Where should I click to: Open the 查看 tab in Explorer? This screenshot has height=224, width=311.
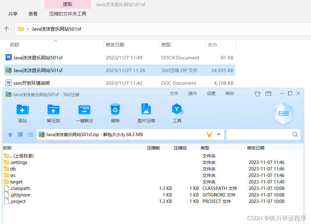point(33,14)
